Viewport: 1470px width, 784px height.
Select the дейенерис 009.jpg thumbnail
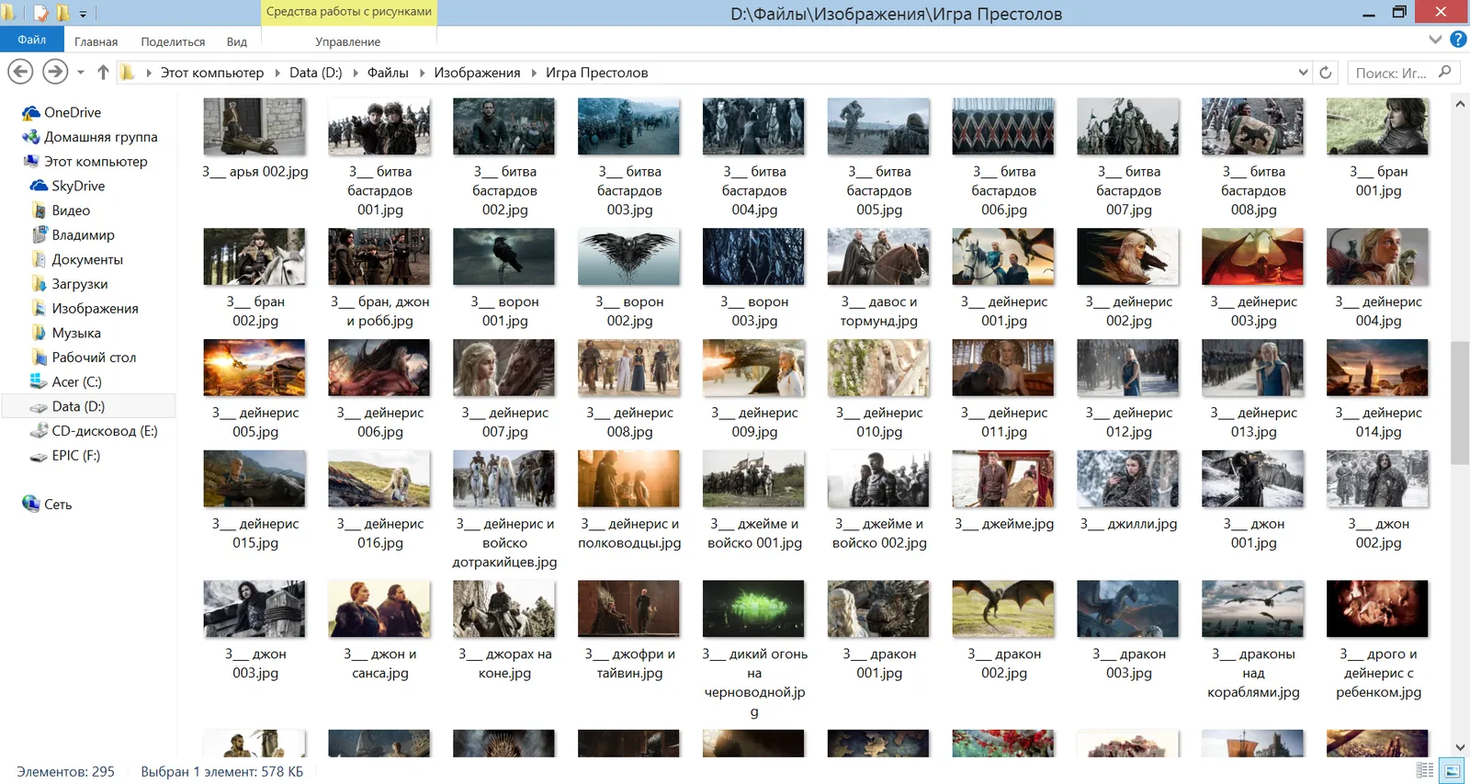click(x=753, y=368)
